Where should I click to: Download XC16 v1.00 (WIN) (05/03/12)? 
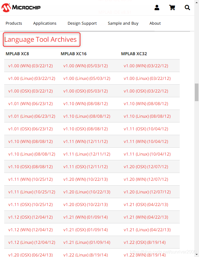[x=86, y=66]
